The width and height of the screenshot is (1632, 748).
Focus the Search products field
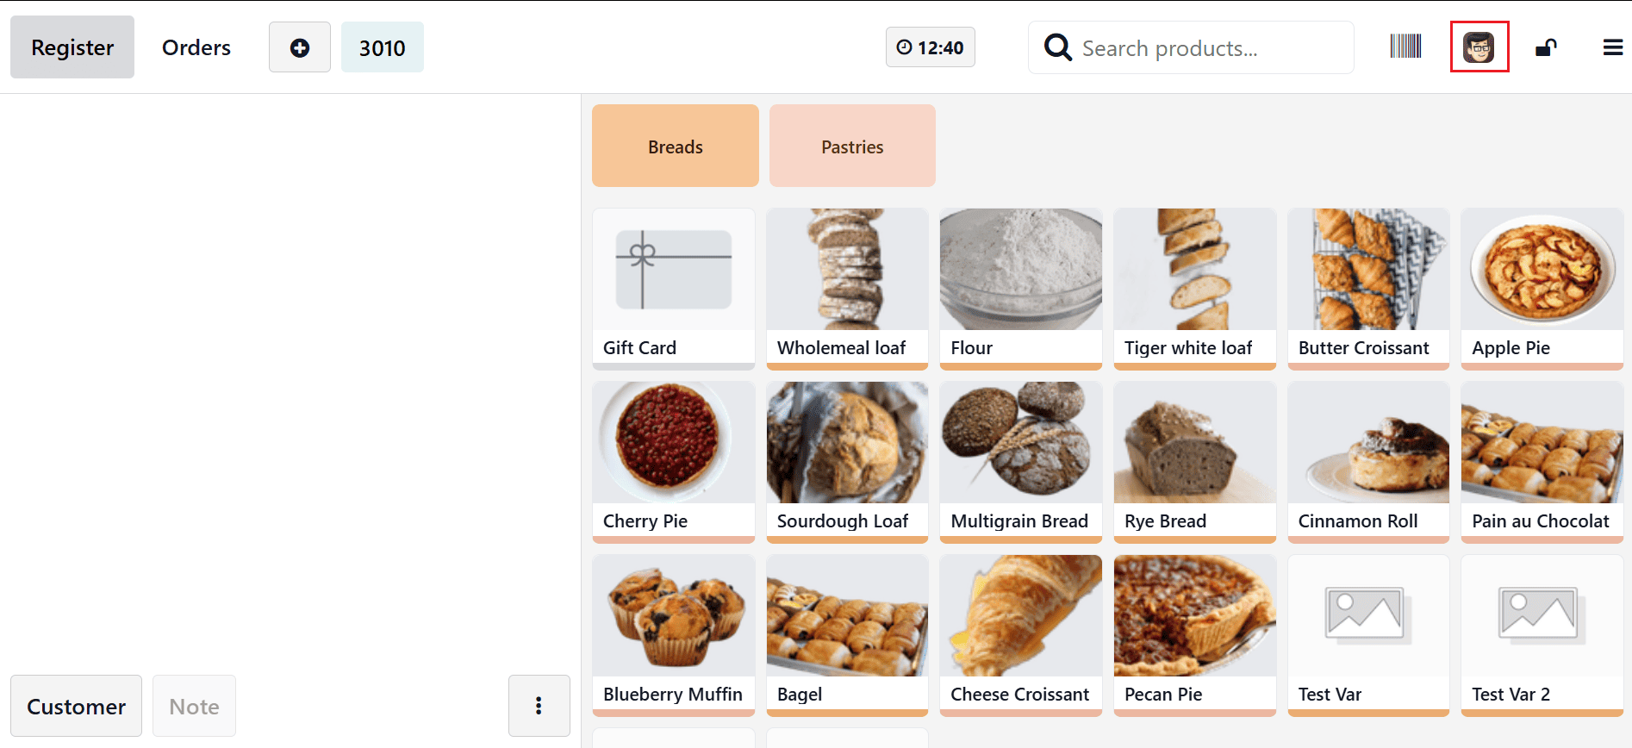tap(1206, 48)
